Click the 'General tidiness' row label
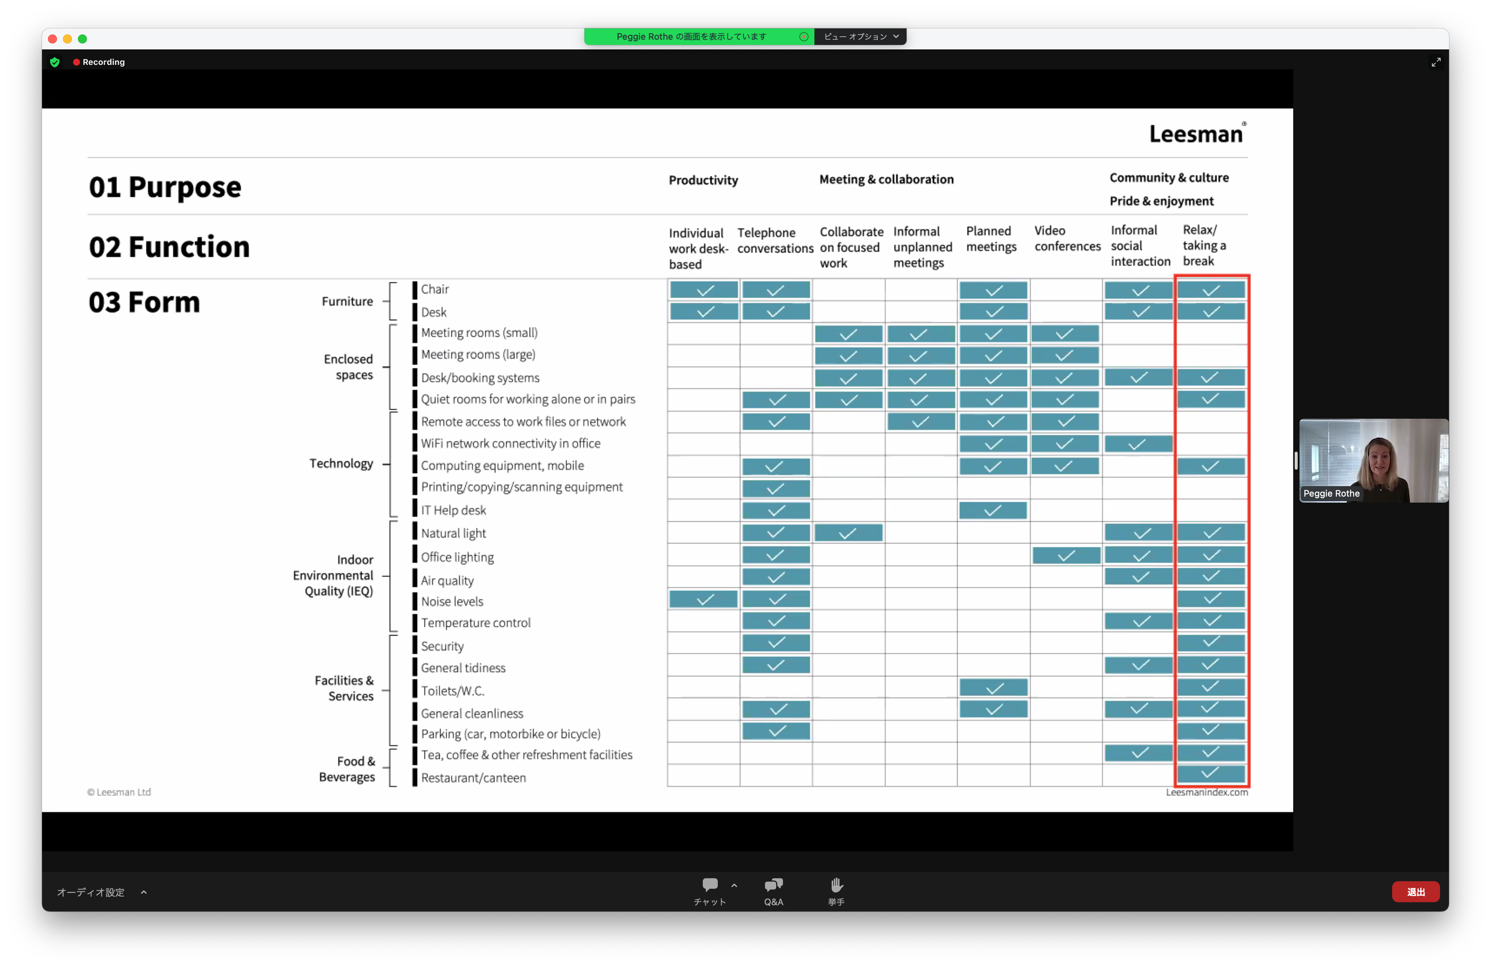This screenshot has width=1491, height=967. (x=463, y=668)
